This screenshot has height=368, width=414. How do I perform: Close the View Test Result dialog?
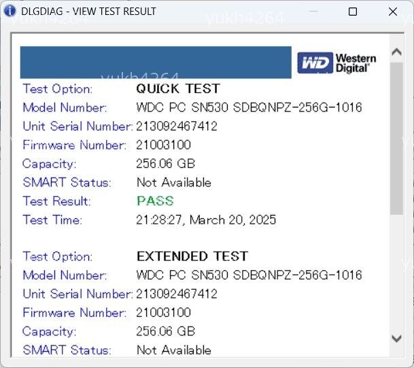(x=393, y=12)
